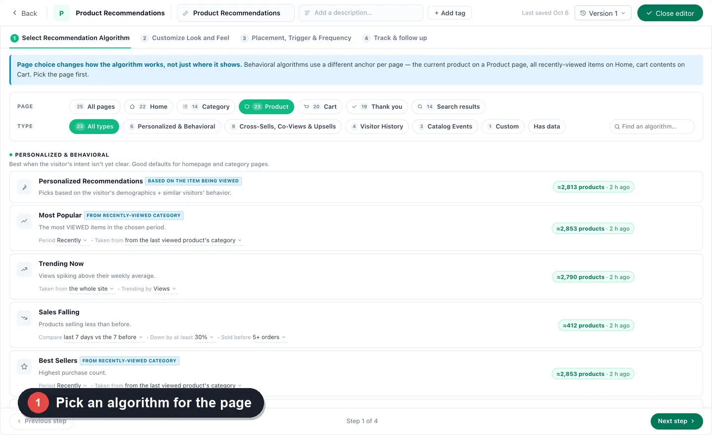This screenshot has width=712, height=435.
Task: Click the editable Product Recommendations name field
Action: tap(235, 13)
